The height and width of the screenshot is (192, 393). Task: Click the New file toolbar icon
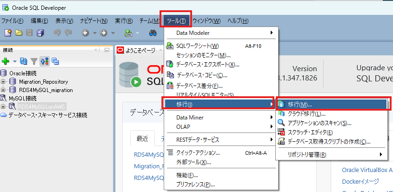[8, 33]
